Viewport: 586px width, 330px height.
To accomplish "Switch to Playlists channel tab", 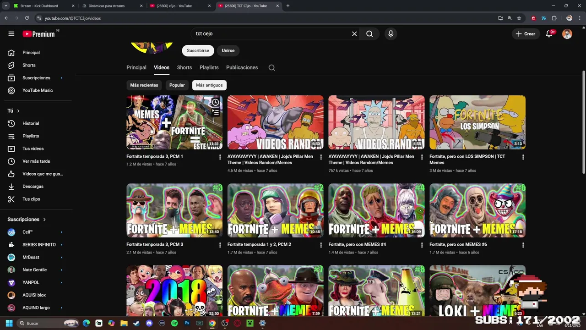I will (x=209, y=67).
